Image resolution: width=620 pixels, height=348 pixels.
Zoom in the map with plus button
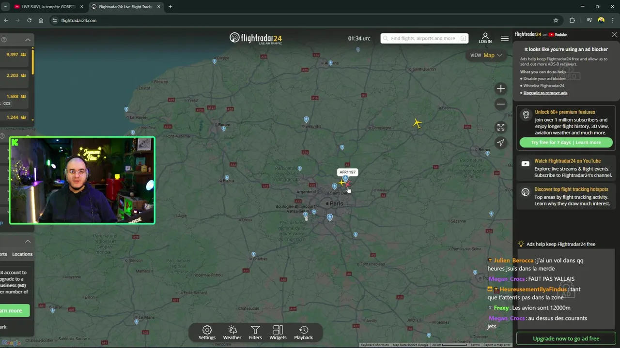point(501,88)
